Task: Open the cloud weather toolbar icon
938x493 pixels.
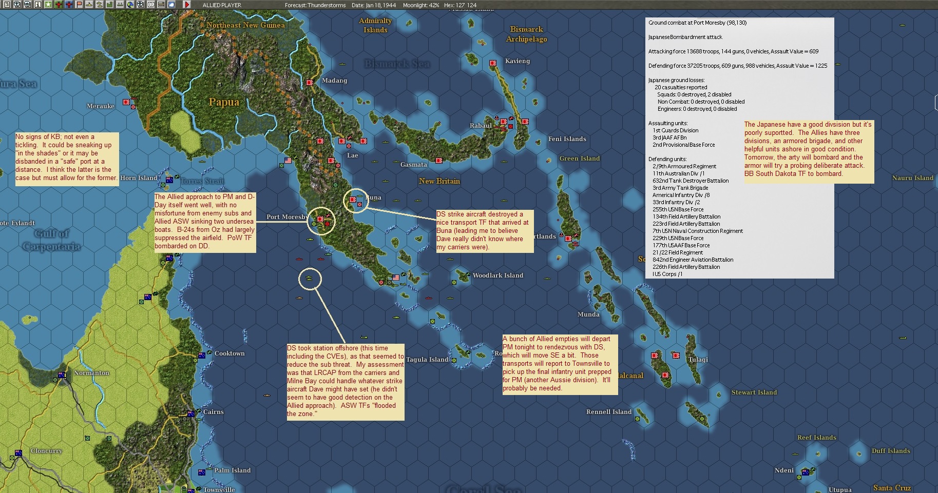Action: [171, 5]
